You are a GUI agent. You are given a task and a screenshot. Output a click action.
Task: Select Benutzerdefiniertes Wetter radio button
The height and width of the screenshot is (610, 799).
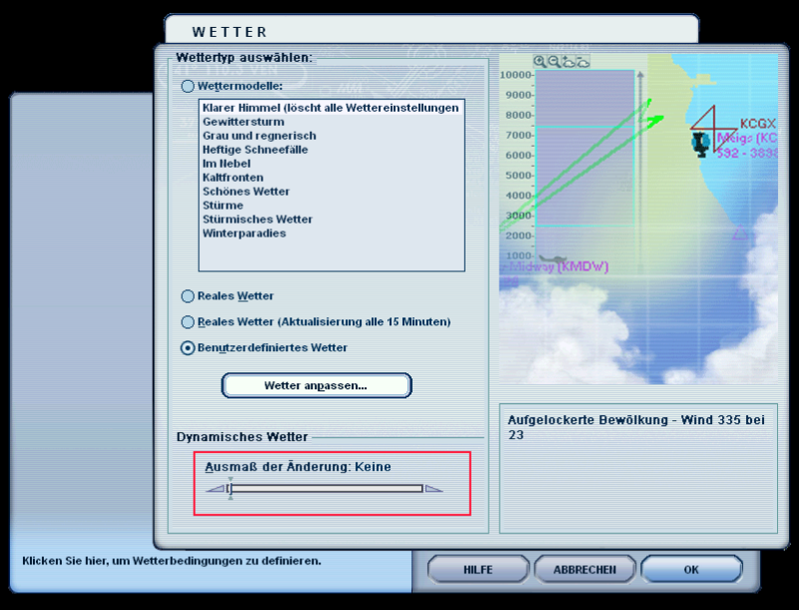[188, 348]
